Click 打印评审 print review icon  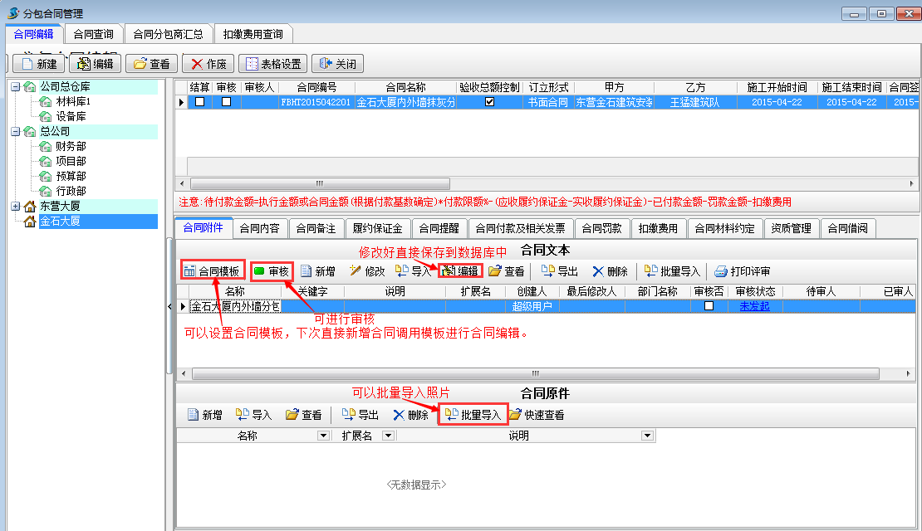click(721, 271)
